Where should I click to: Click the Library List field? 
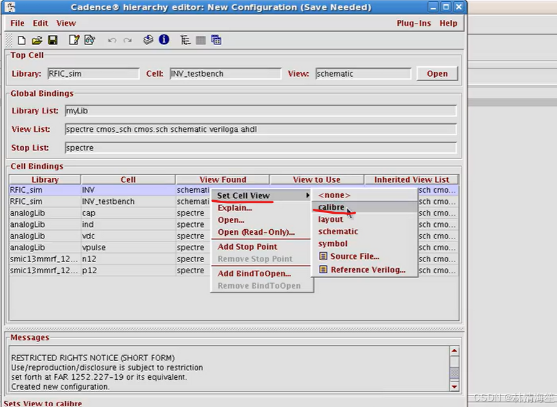pyautogui.click(x=261, y=111)
